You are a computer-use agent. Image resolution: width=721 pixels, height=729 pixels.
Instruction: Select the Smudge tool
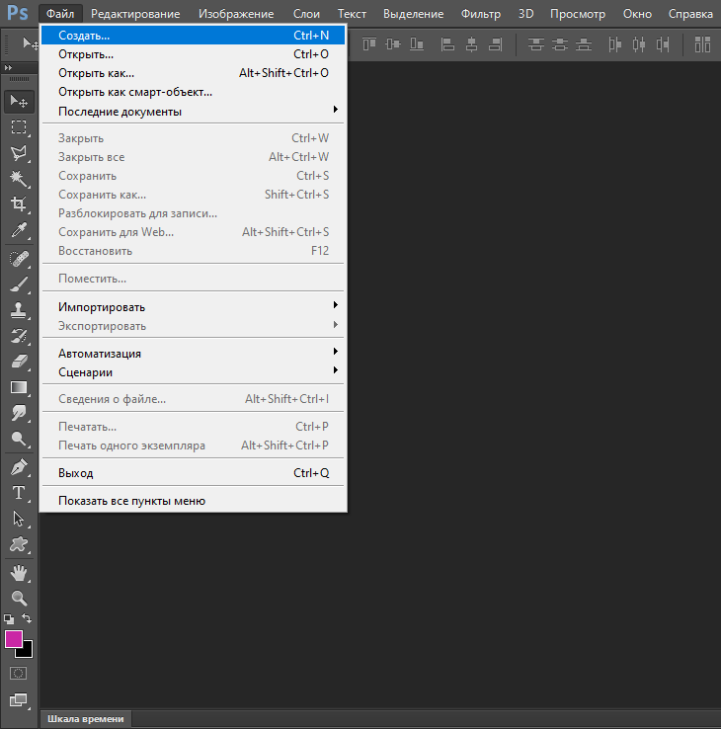pyautogui.click(x=19, y=412)
